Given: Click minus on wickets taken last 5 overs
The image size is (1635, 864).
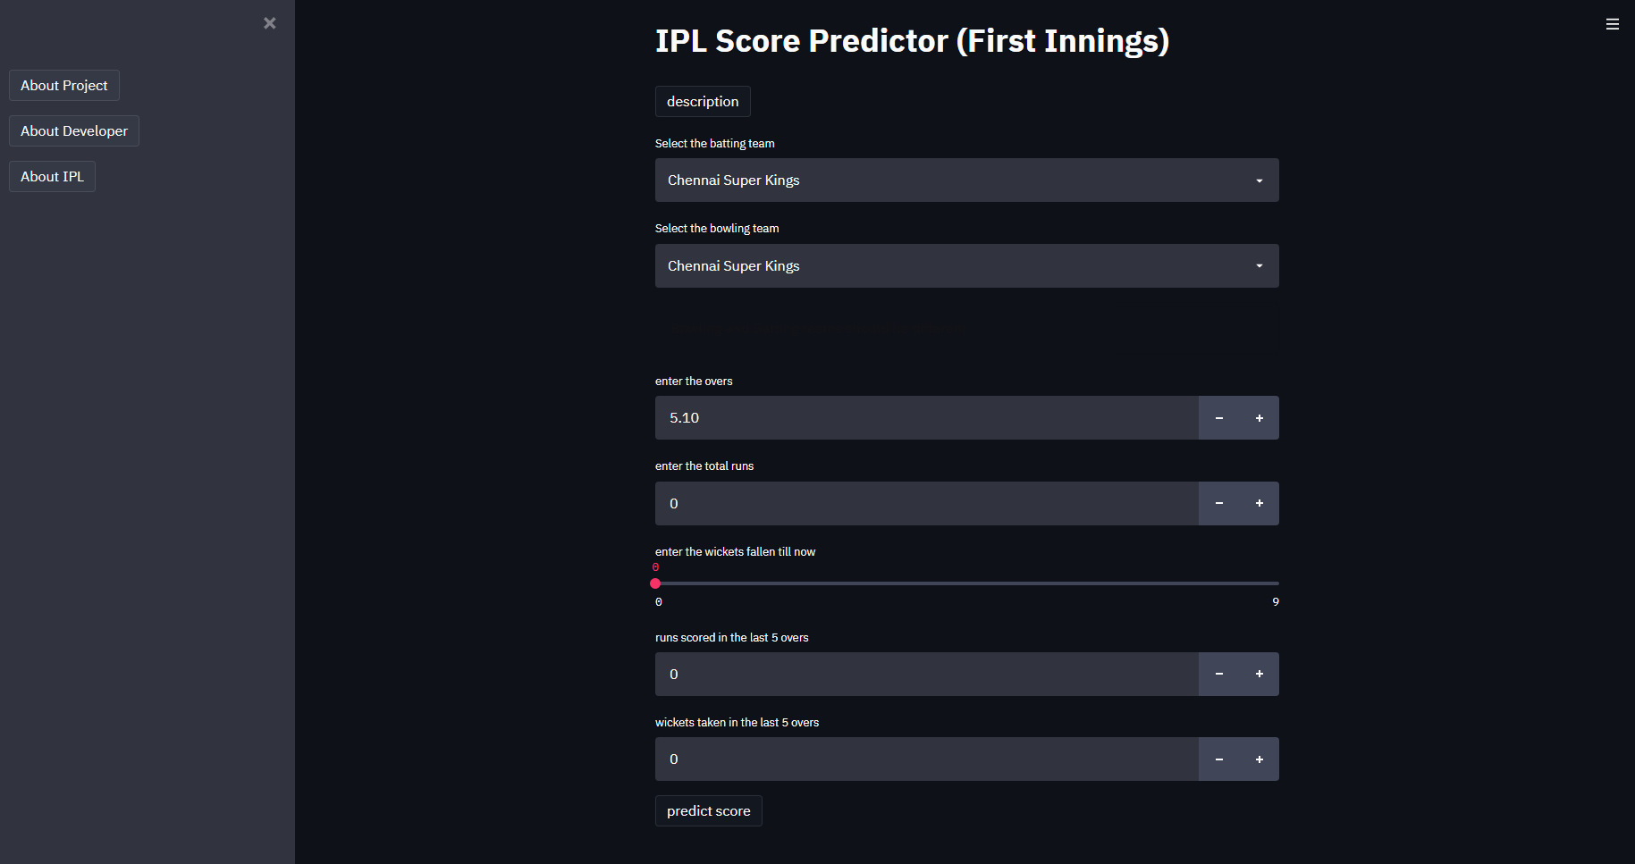Looking at the screenshot, I should [1218, 759].
